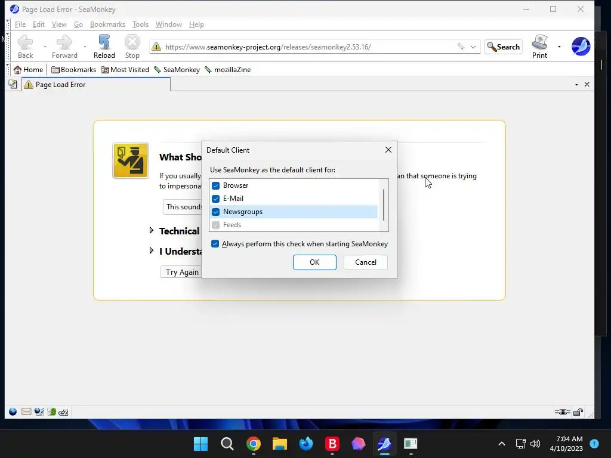Click the online/offline connection icon
Image resolution: width=611 pixels, height=458 pixels.
pyautogui.click(x=562, y=412)
